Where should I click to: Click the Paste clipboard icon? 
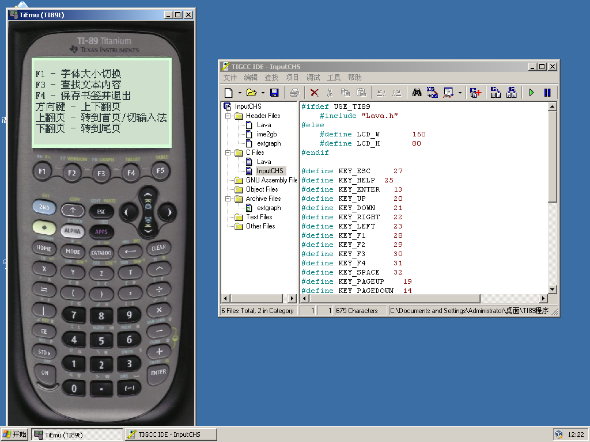coord(361,93)
